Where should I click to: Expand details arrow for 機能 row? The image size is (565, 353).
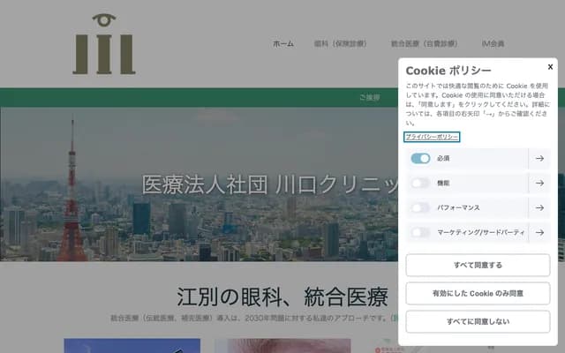tap(539, 183)
